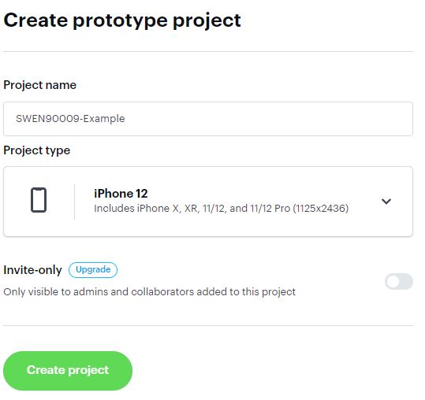Click 'collaborators added to this project' text
Screen dimensions: 425x400
214,292
